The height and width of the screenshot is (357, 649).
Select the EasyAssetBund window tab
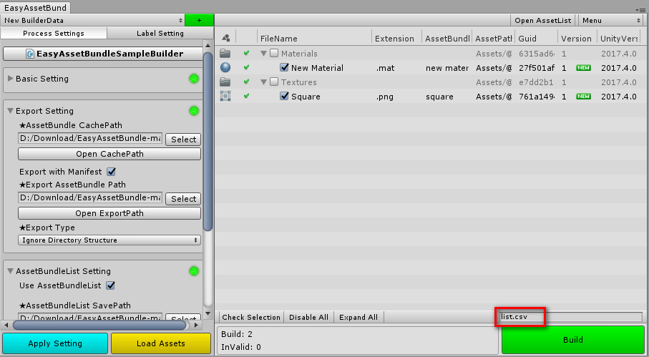[x=35, y=7]
